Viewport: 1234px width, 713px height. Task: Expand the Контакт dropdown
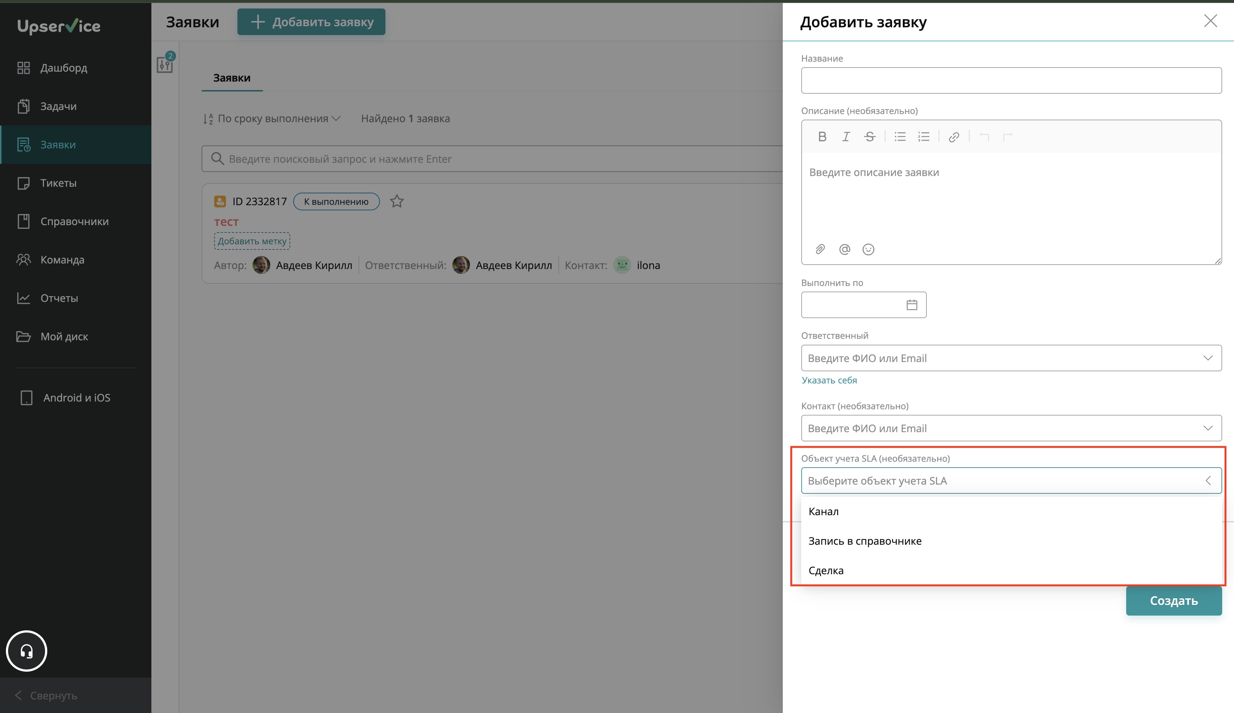[x=1207, y=428]
